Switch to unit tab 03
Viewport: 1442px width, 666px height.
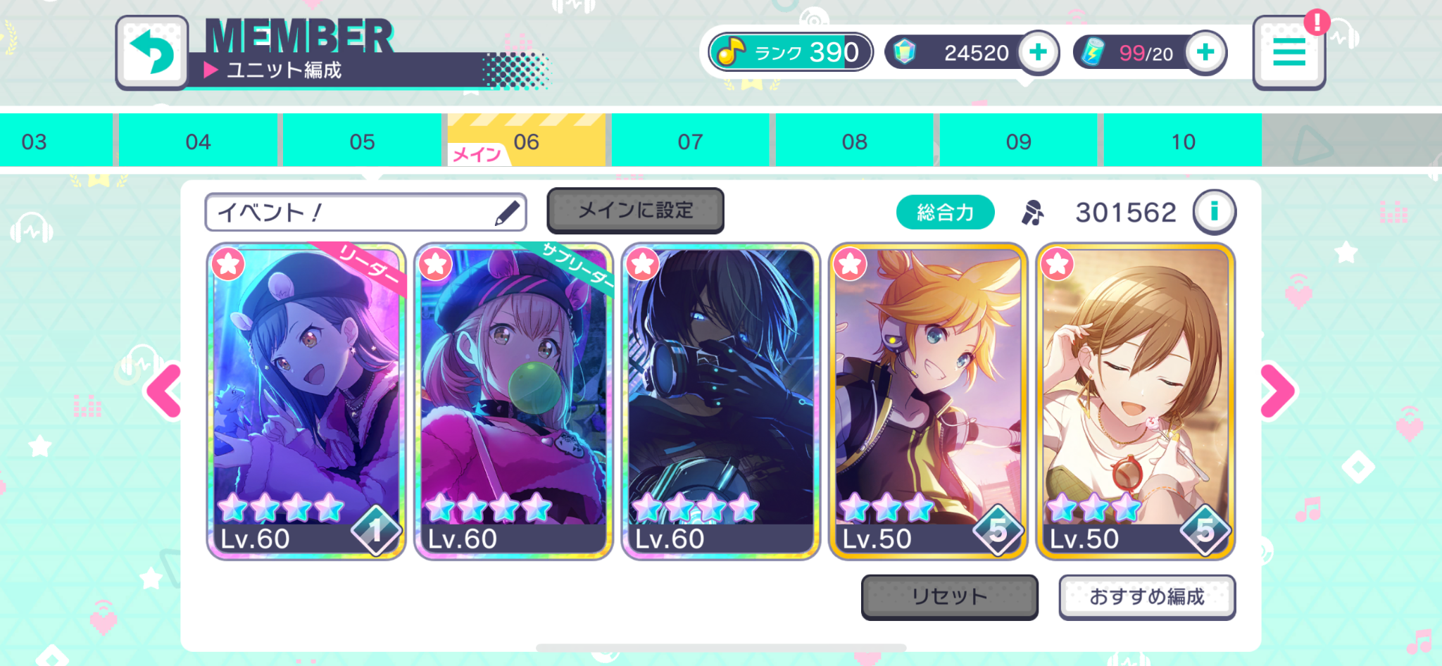tap(56, 142)
